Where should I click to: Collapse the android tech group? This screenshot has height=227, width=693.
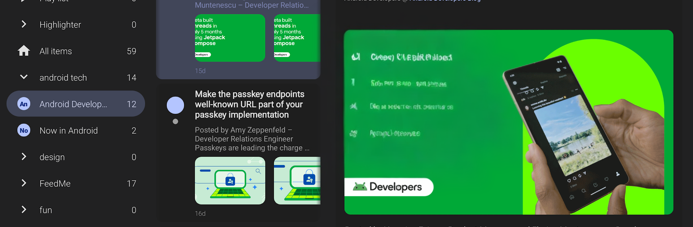point(24,77)
